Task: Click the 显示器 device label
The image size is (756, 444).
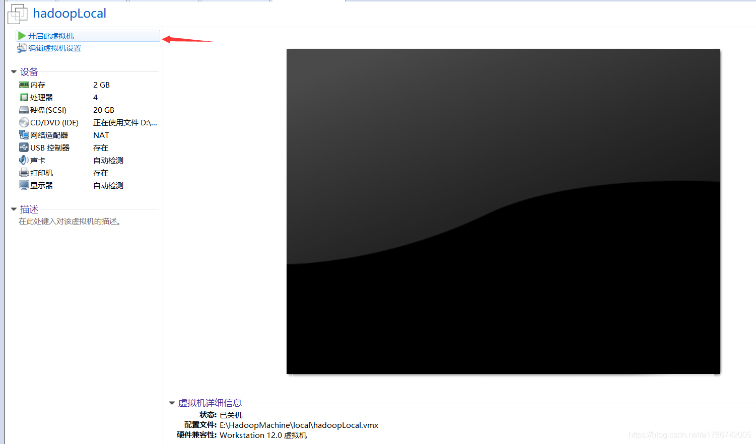Action: point(41,186)
